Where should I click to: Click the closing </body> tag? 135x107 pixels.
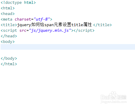click(9, 58)
